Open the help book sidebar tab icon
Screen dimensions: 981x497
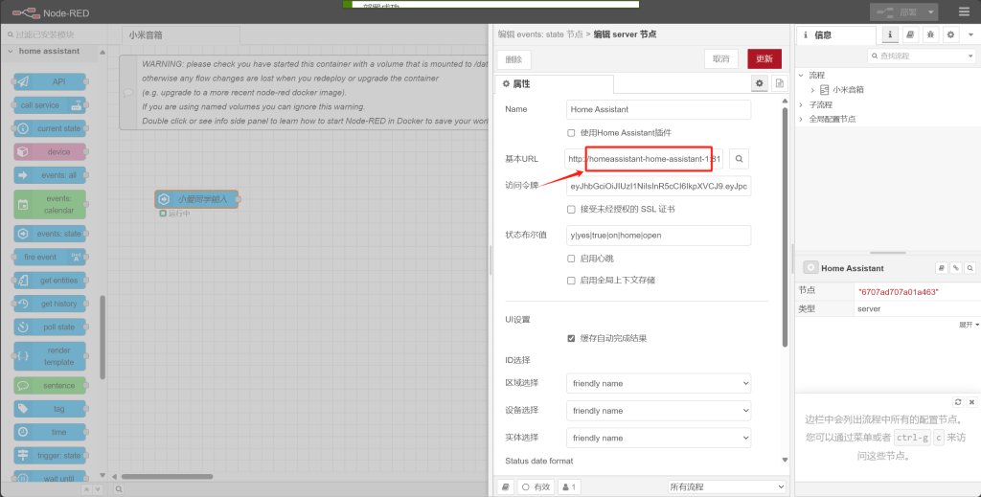(910, 35)
